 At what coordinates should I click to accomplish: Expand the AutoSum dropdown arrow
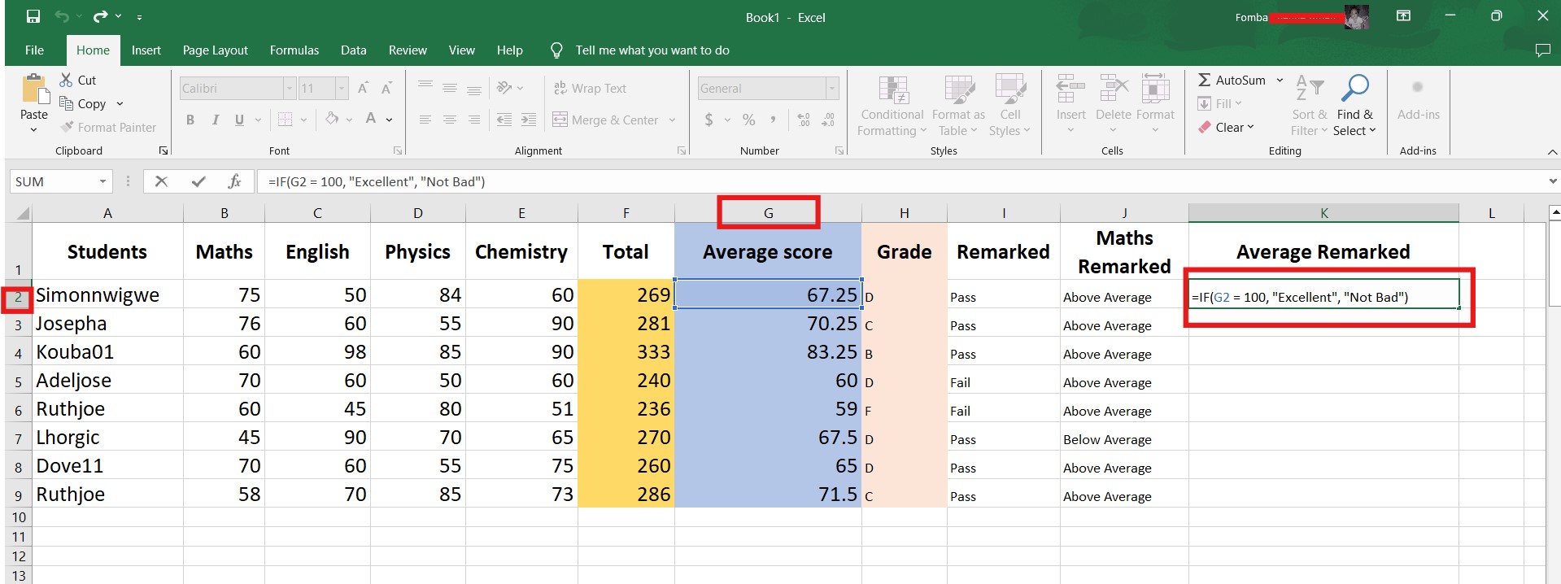(x=1280, y=80)
